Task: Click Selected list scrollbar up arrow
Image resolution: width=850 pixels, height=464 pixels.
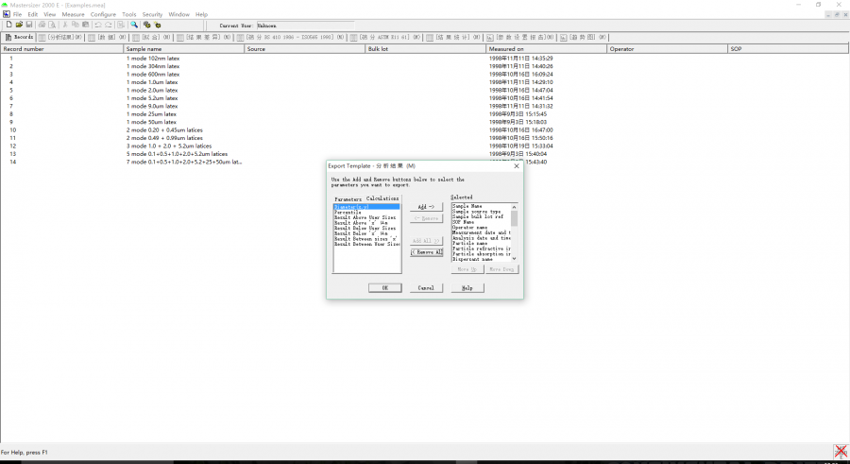Action: tap(514, 207)
